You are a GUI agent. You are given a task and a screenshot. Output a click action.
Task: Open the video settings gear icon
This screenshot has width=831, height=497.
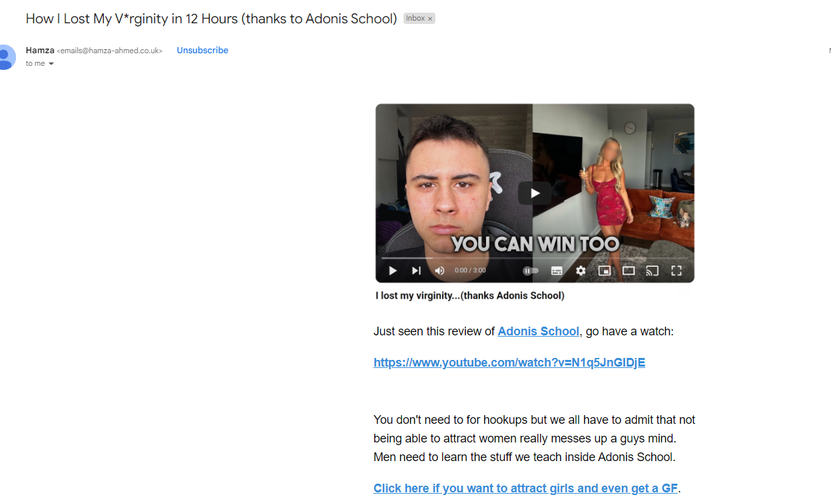point(581,271)
